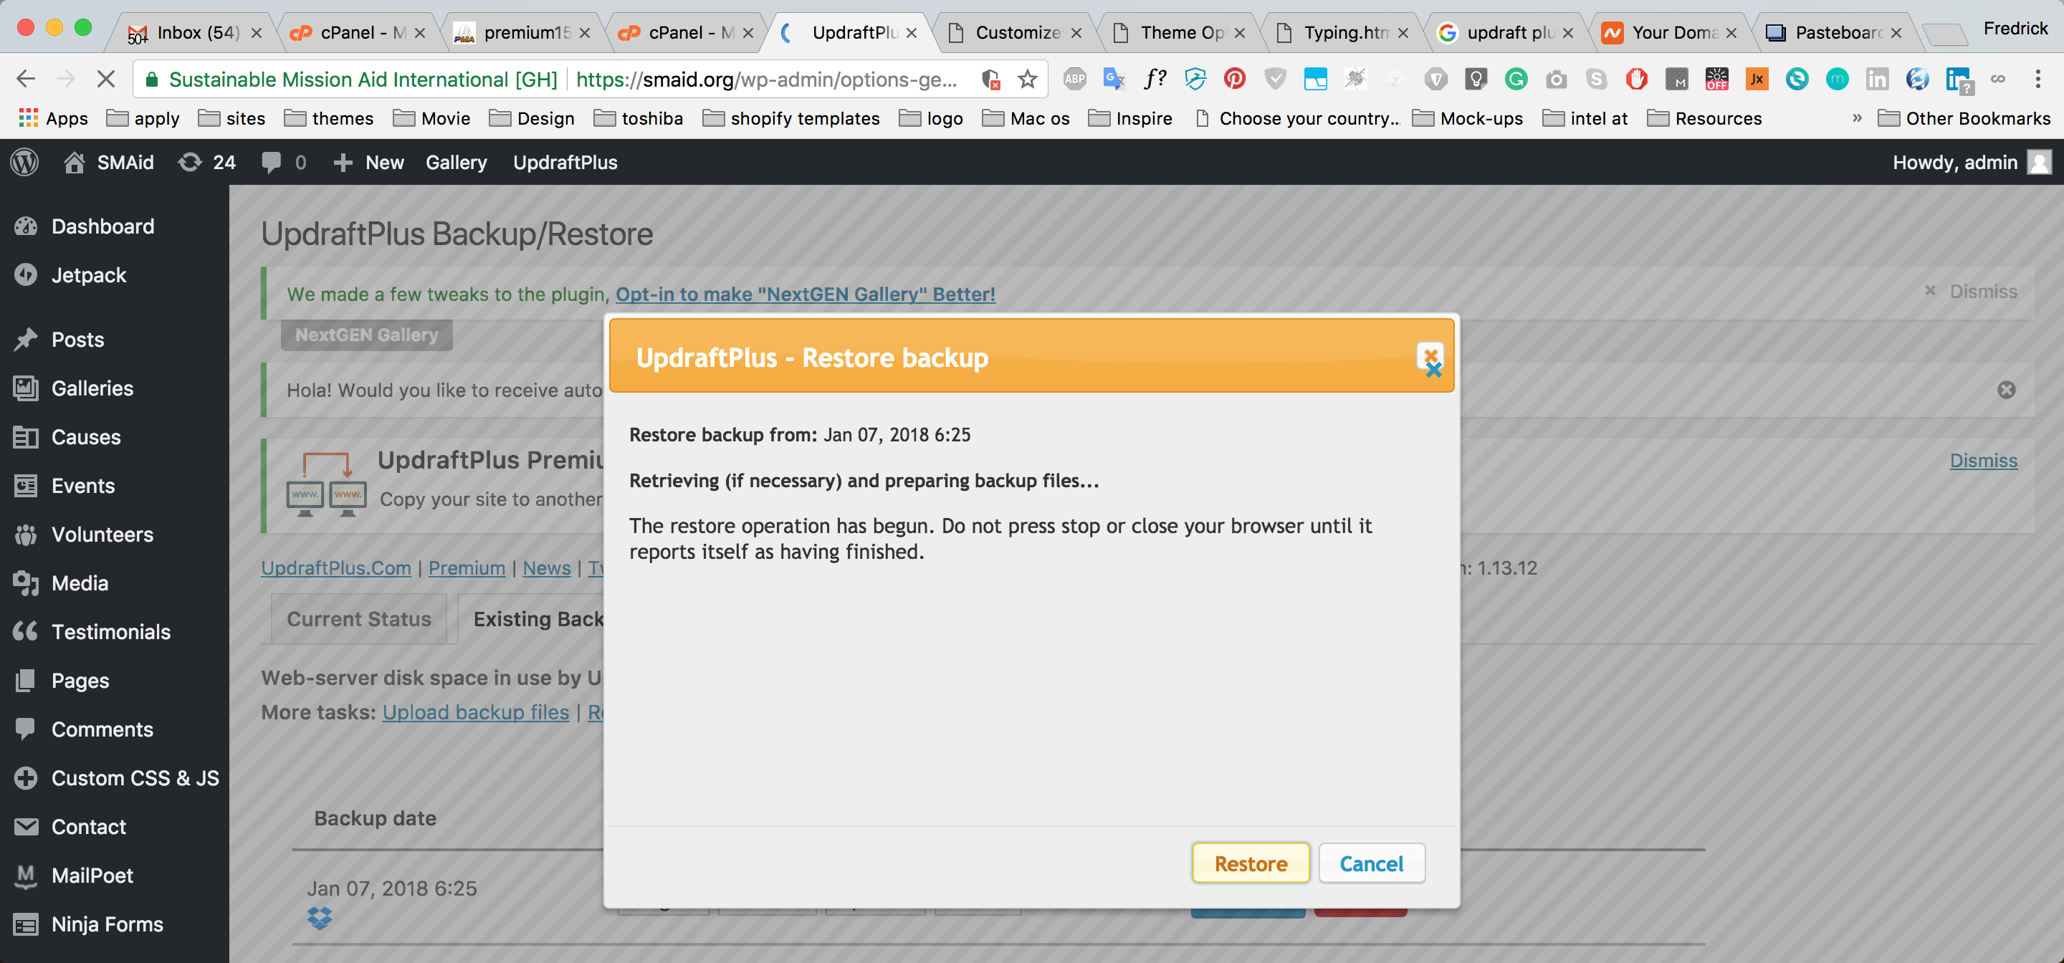Switch to the Inbox (54) Gmail tab
The width and height of the screenshot is (2064, 963).
tap(192, 33)
